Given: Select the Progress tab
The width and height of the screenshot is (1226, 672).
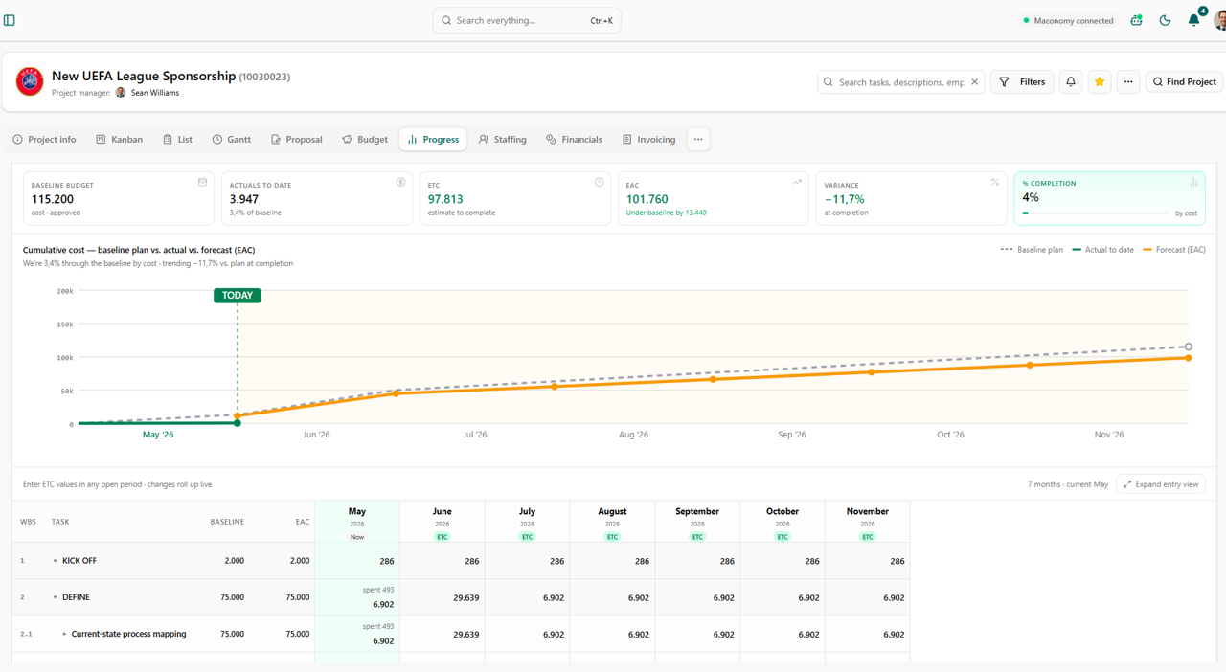Looking at the screenshot, I should [x=433, y=140].
